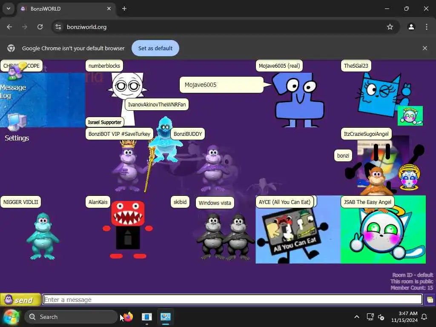Click the Mojave6005 speech bubble
This screenshot has height=327, width=436.
(221, 85)
